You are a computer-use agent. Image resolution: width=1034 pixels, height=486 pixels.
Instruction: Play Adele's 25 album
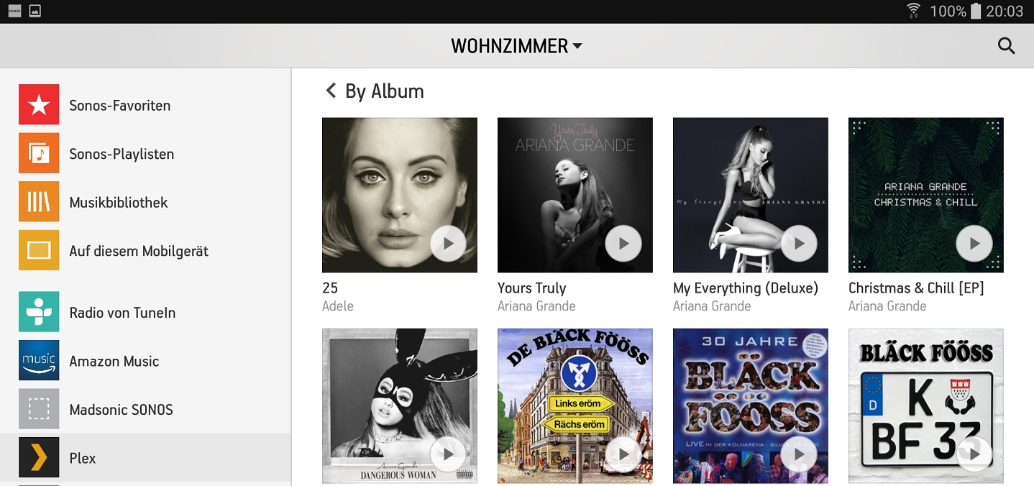pos(449,244)
